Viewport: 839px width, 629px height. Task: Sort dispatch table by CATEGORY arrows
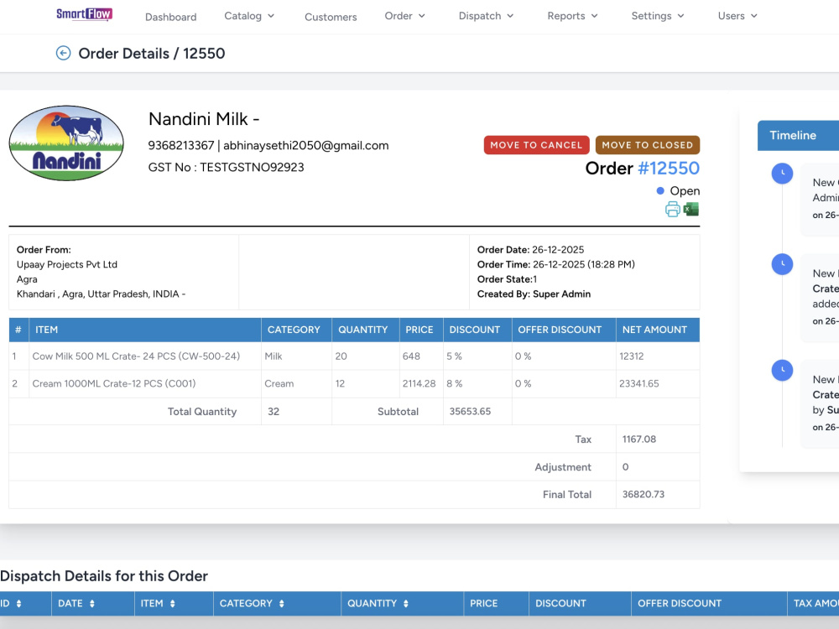[281, 603]
